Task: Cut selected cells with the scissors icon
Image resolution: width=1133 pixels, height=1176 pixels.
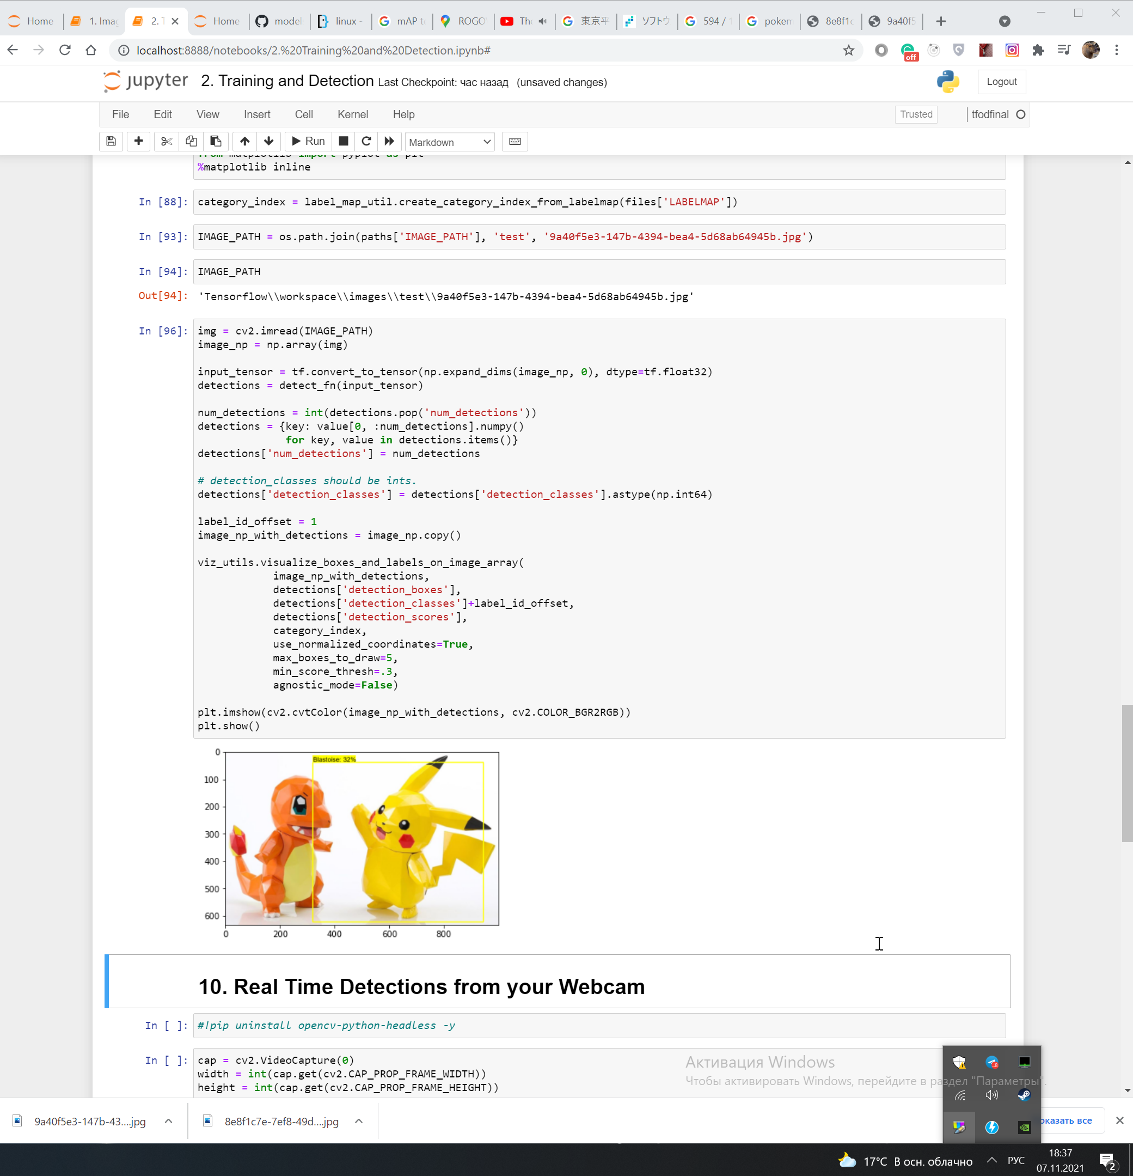Action: pyautogui.click(x=167, y=142)
